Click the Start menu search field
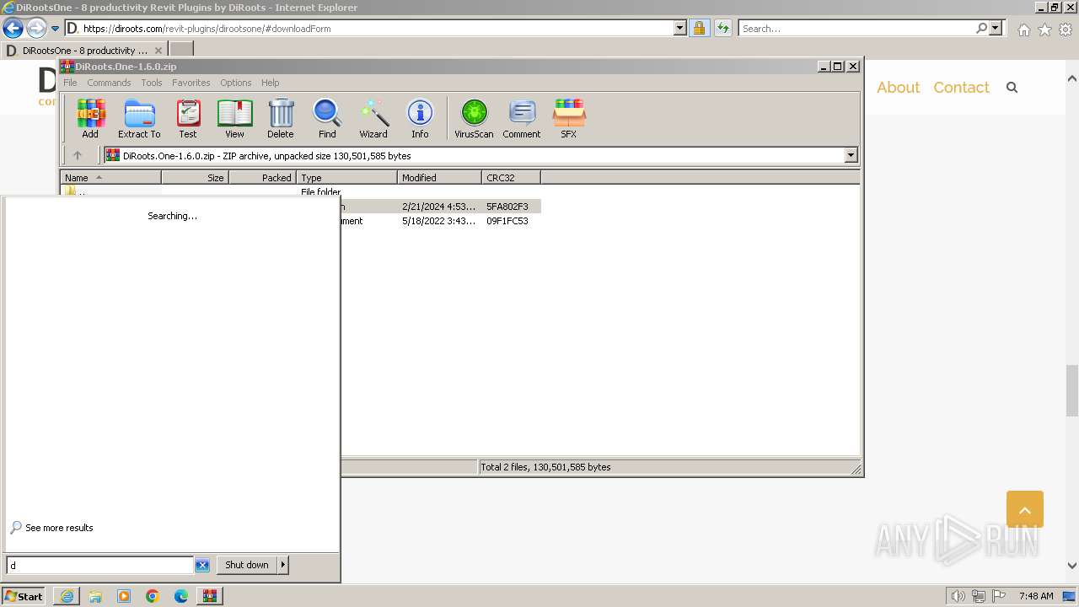This screenshot has width=1079, height=607. [x=100, y=565]
